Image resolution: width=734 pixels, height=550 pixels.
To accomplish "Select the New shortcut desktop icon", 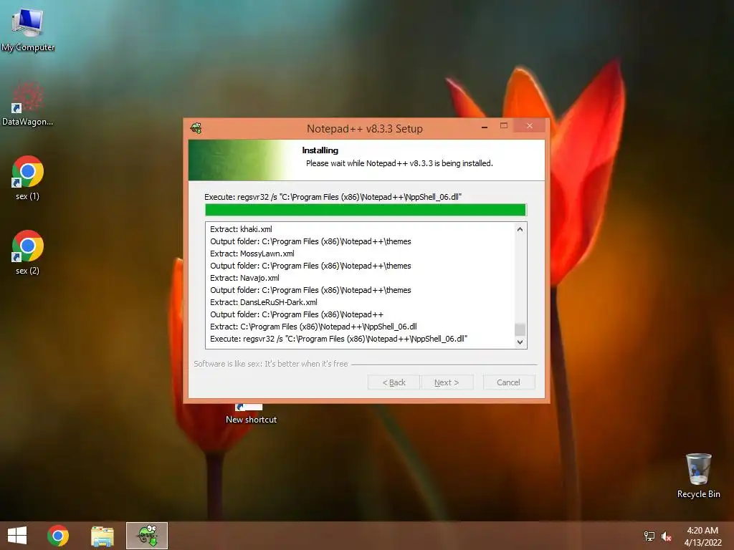I will [251, 415].
